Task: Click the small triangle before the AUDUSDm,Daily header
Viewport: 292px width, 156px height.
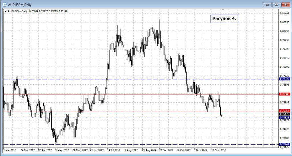Action: pos(5,11)
